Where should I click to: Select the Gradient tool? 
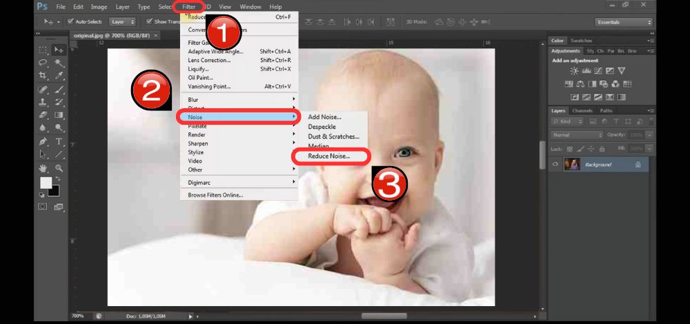tap(59, 115)
